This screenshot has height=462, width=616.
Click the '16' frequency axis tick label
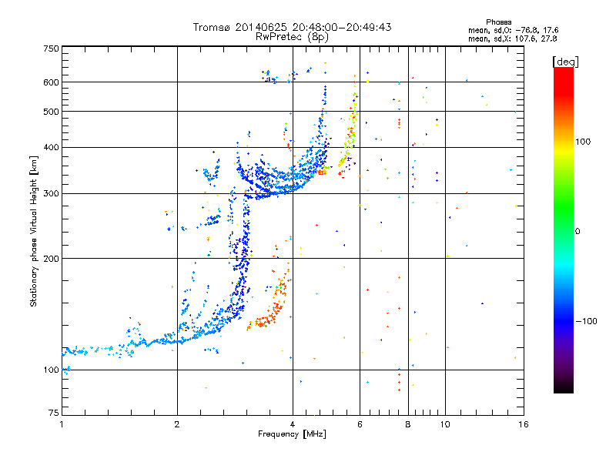click(x=524, y=424)
